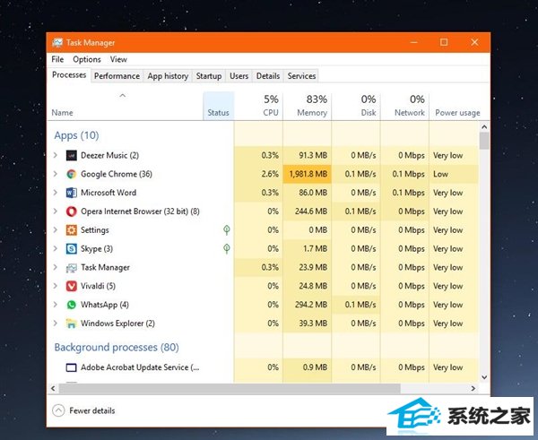
Task: Expand the Deezer Music process group
Action: tap(56, 155)
